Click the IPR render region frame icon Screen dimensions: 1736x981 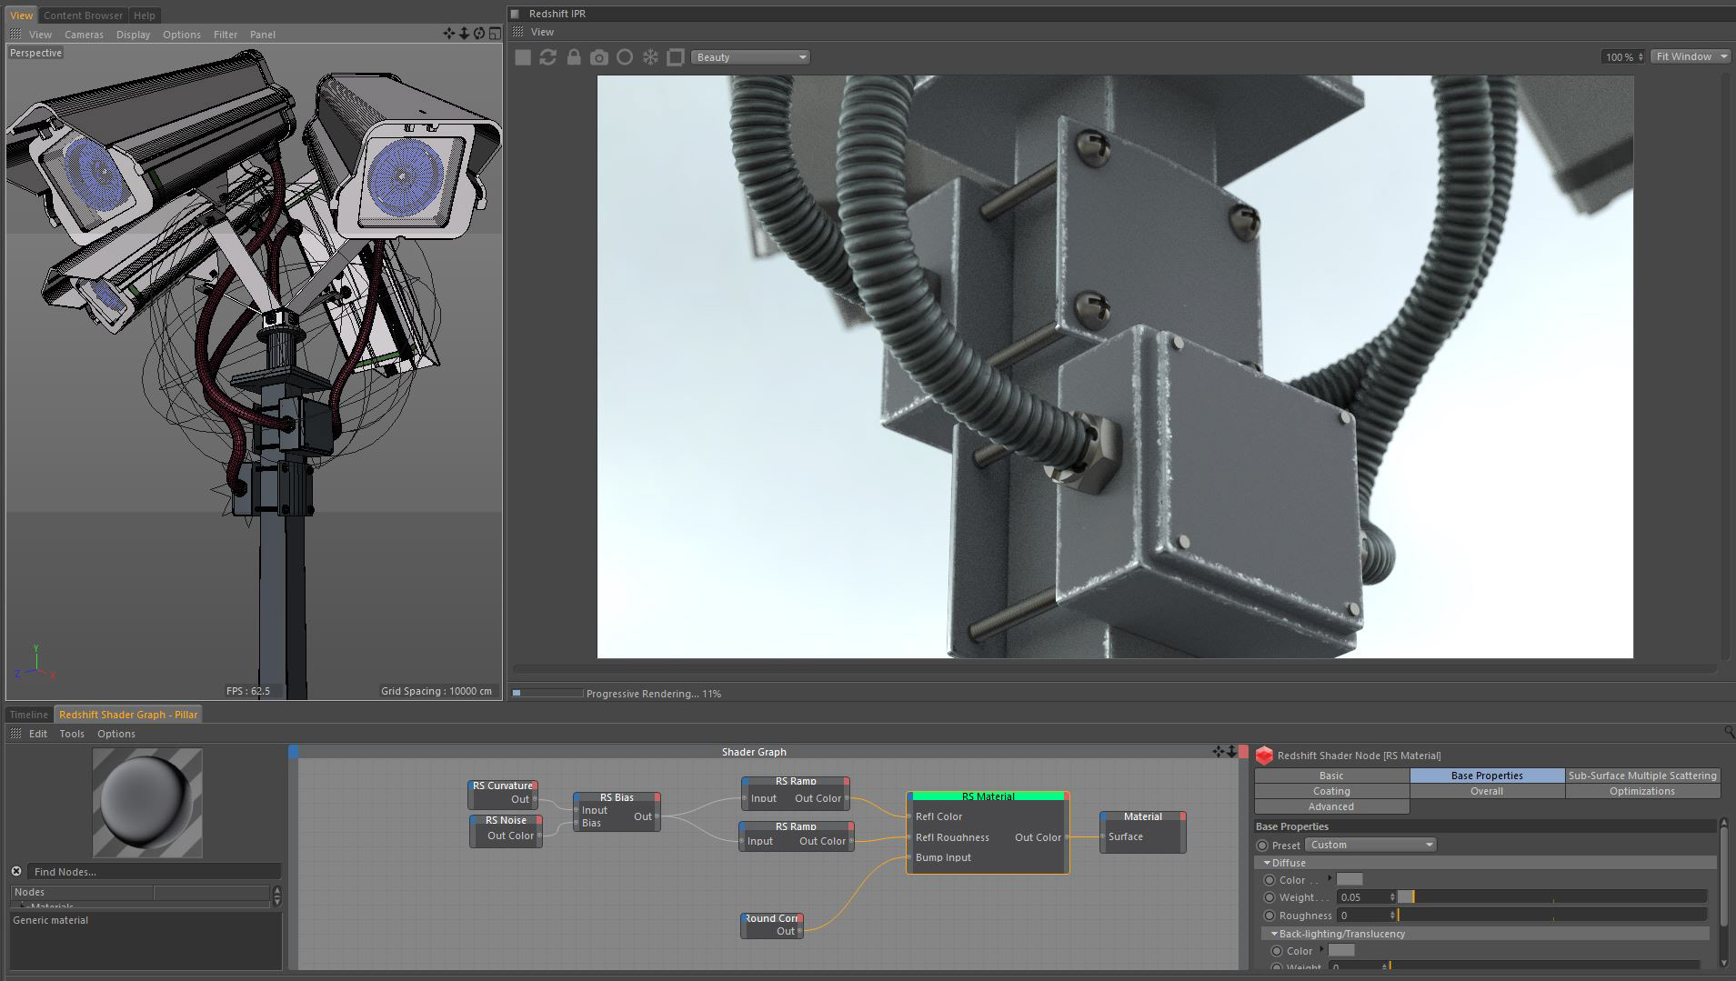[x=676, y=57]
